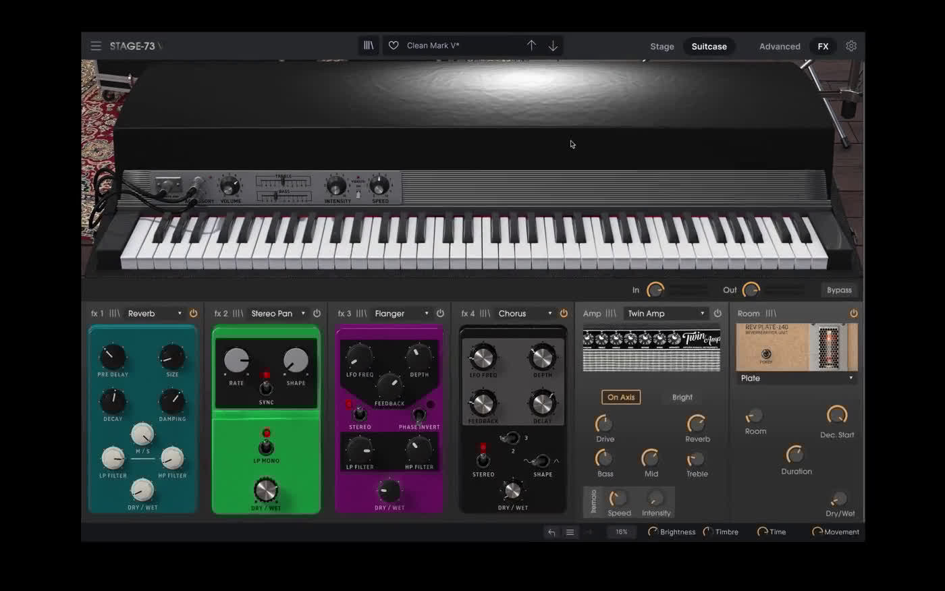This screenshot has height=591, width=945.
Task: Open the history list icon
Action: [570, 532]
